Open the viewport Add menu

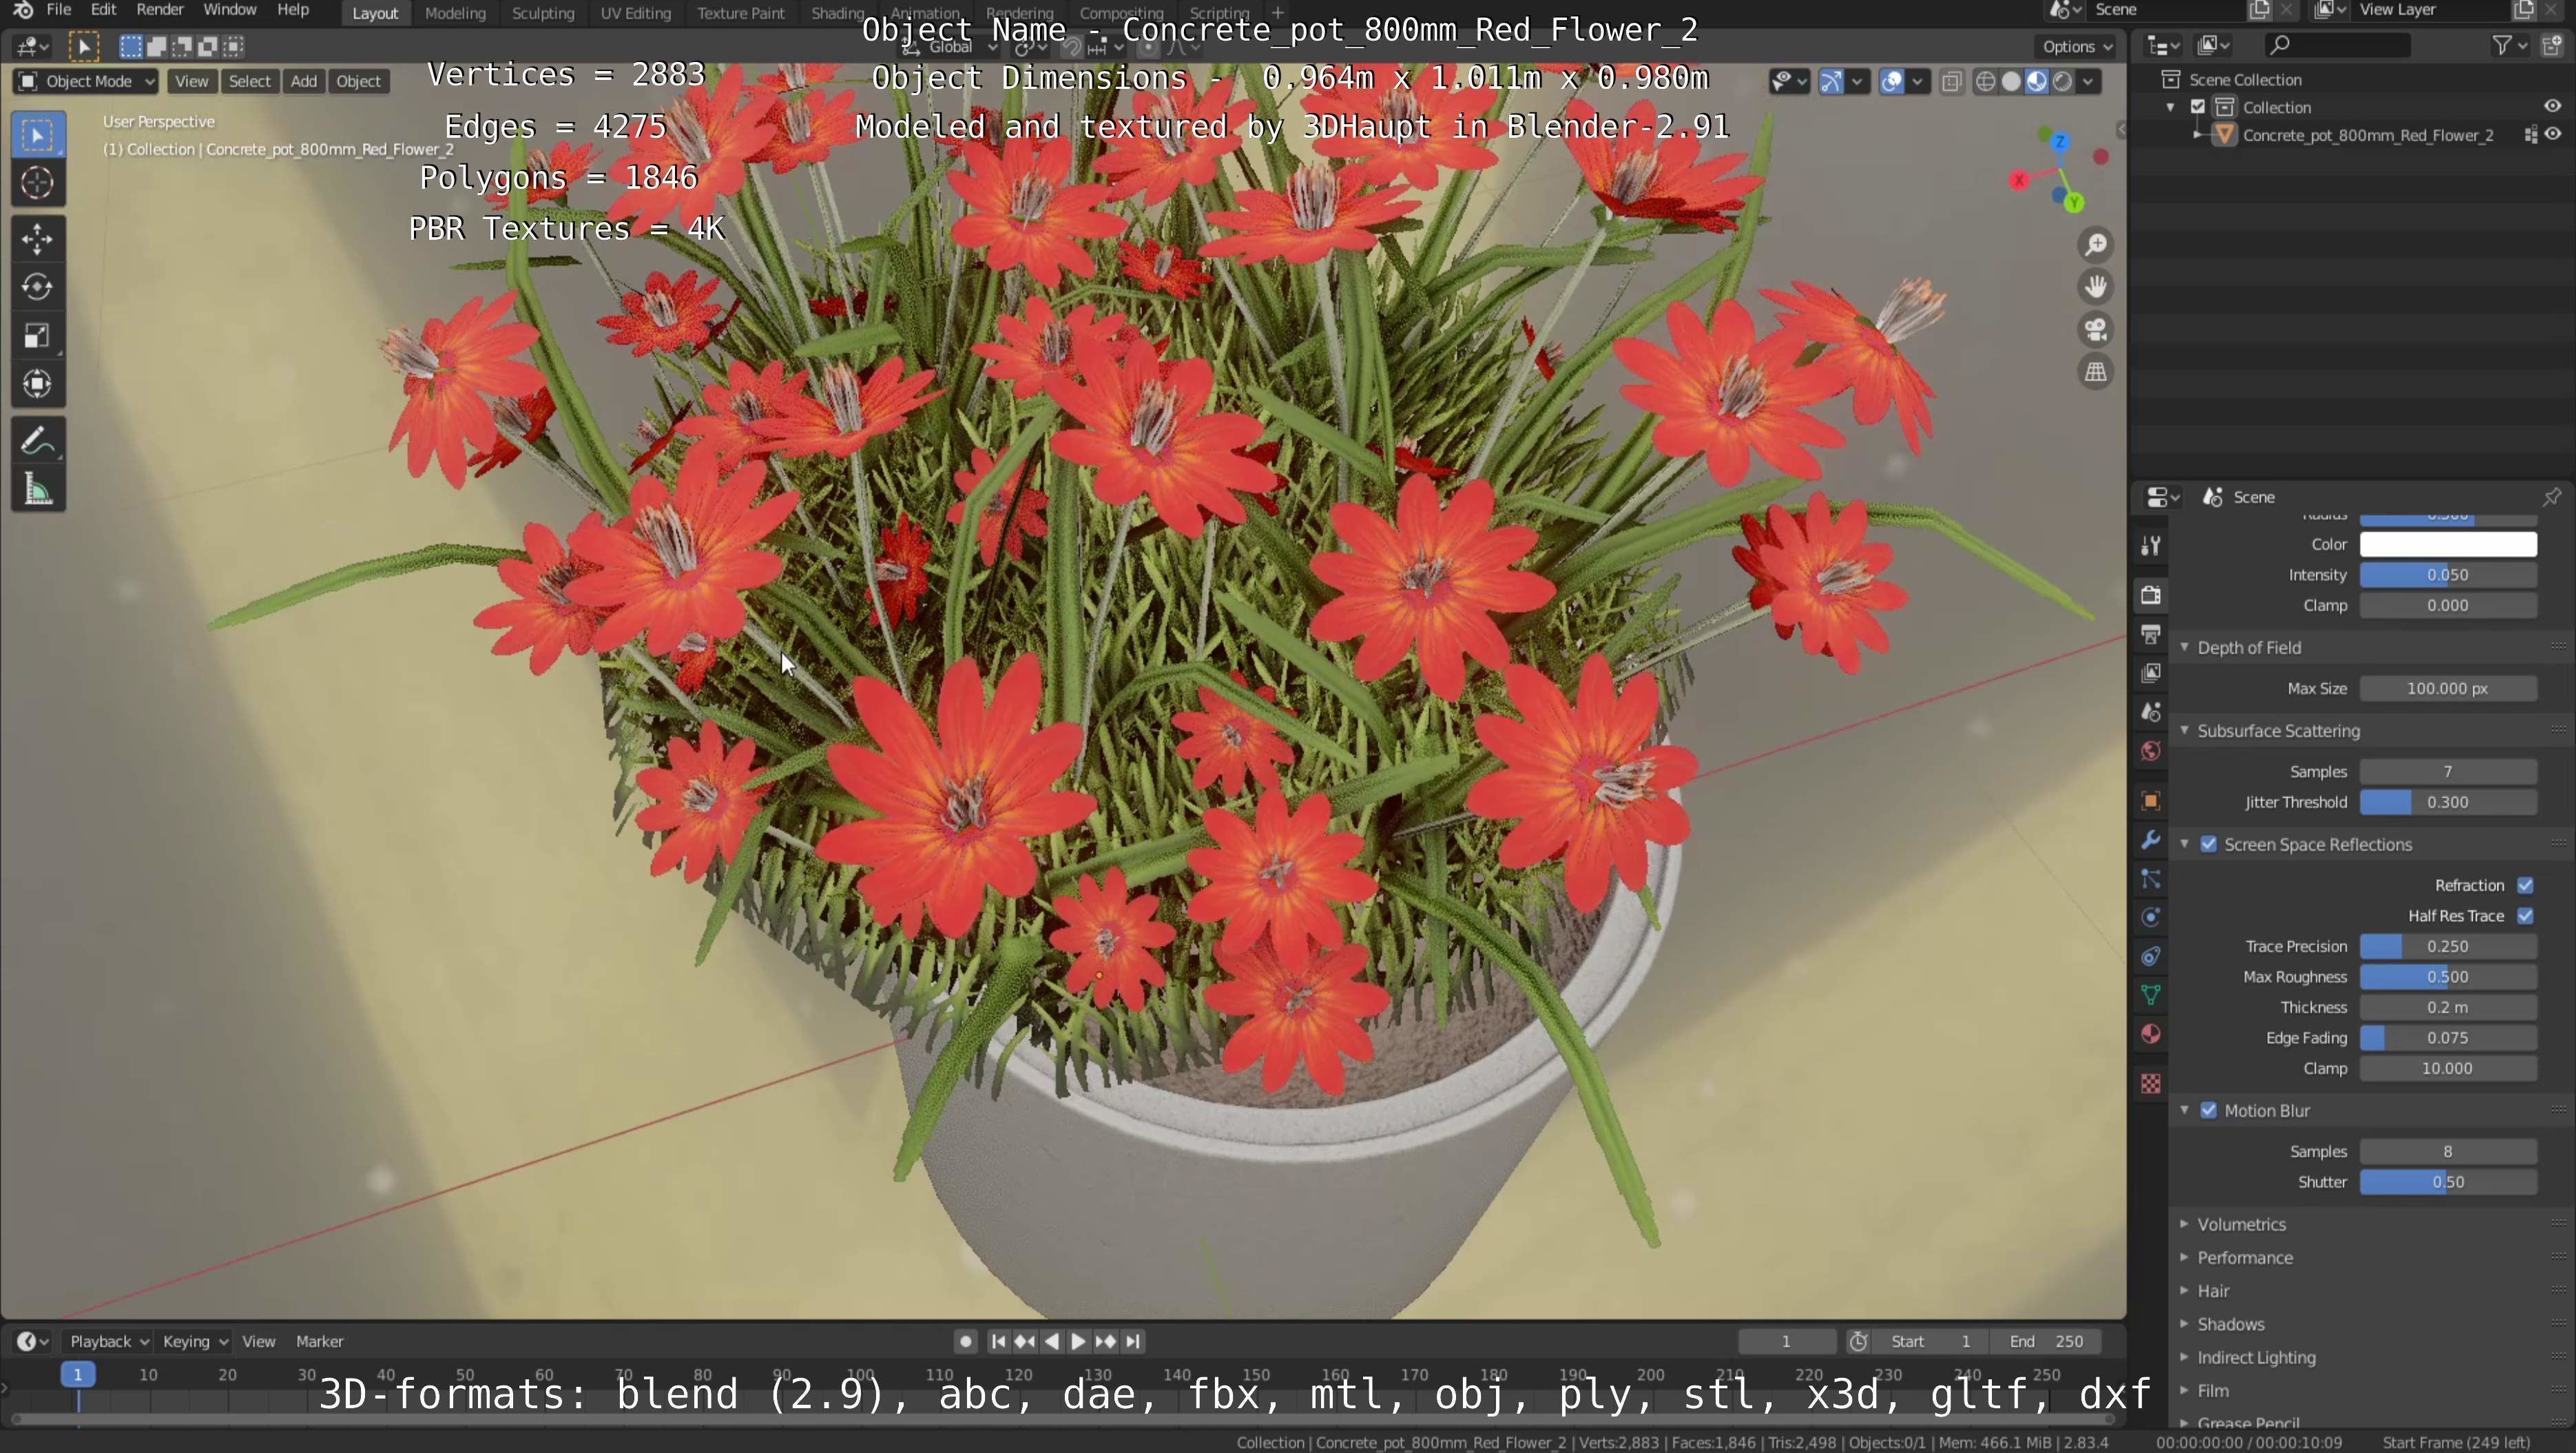coord(303,82)
